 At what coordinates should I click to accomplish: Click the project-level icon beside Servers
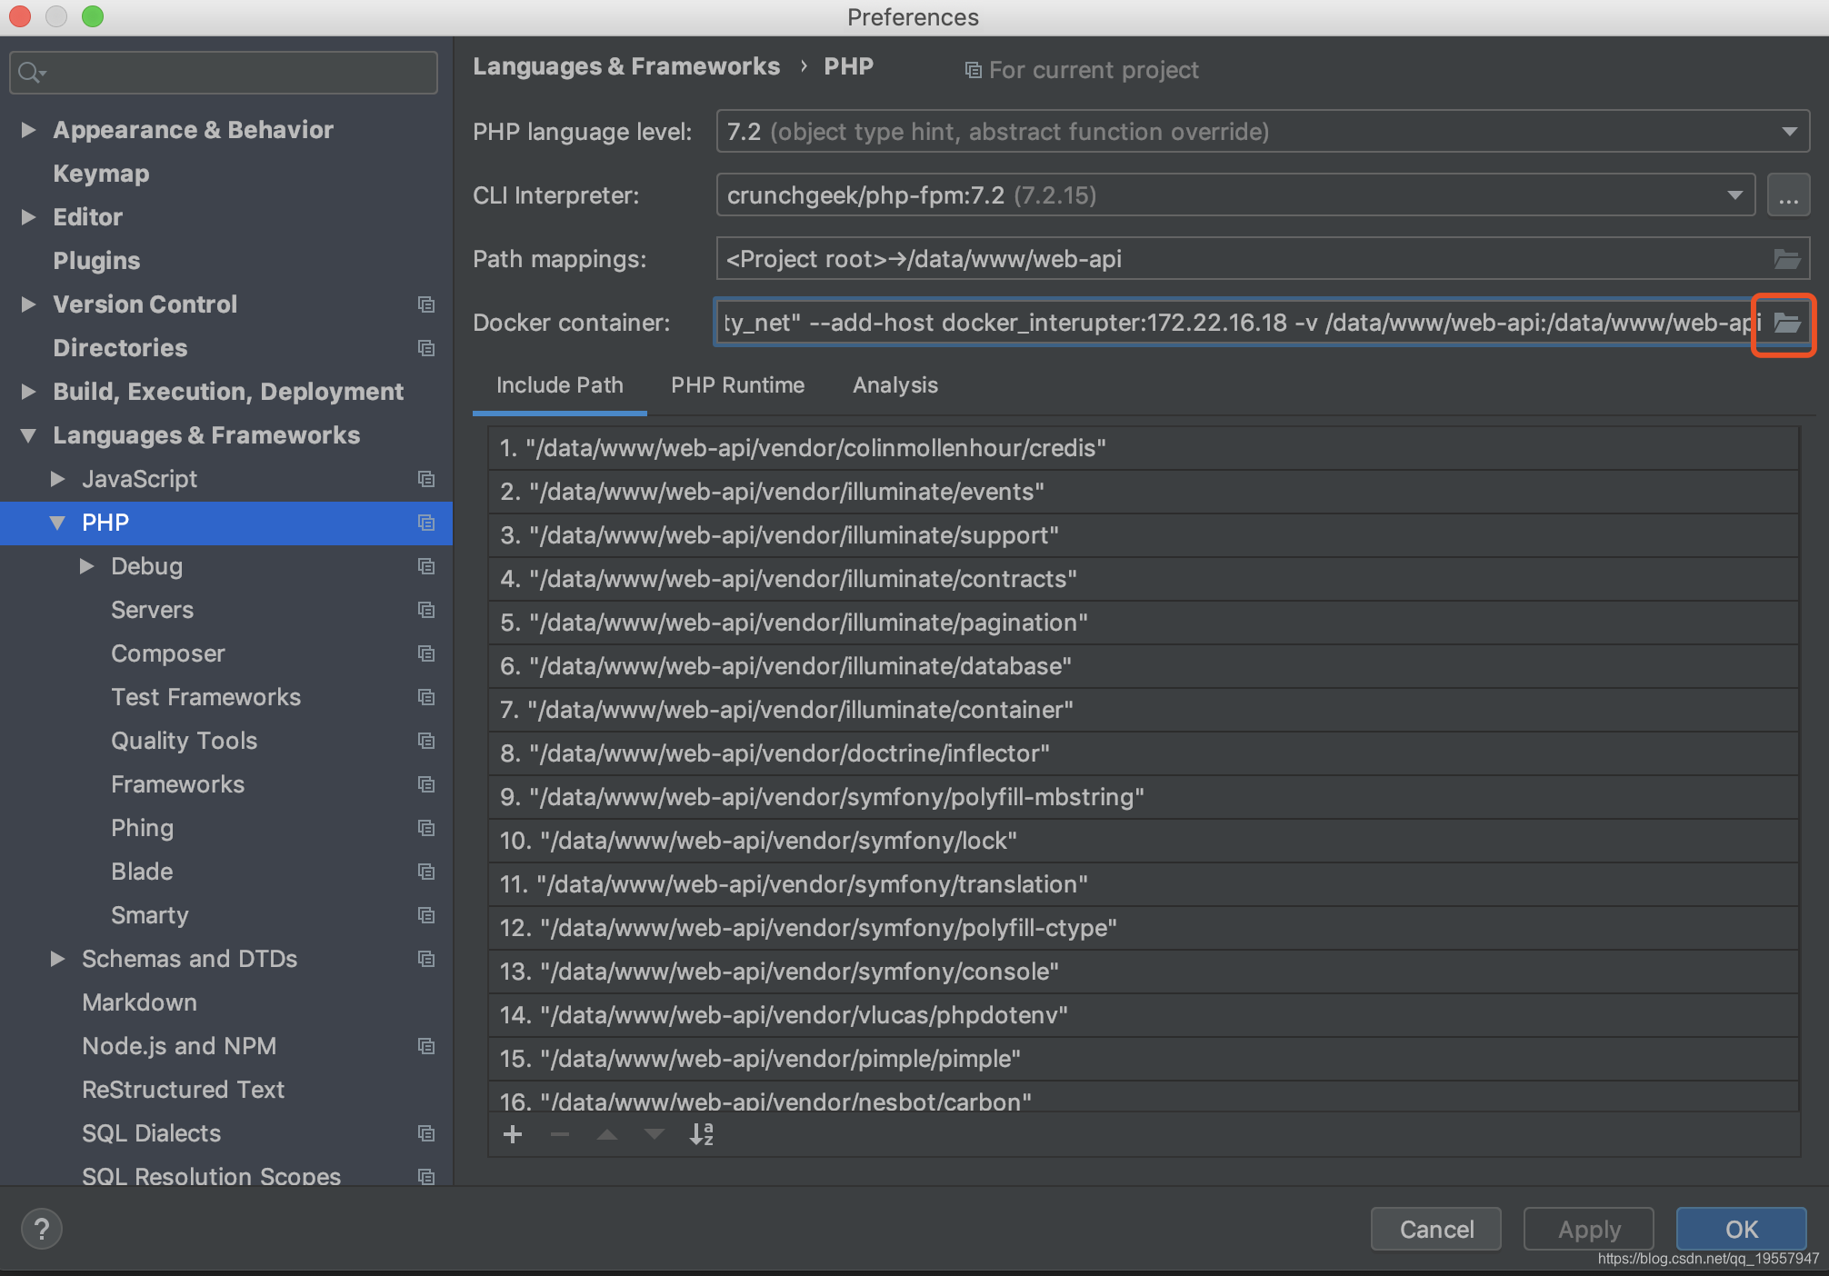point(426,610)
